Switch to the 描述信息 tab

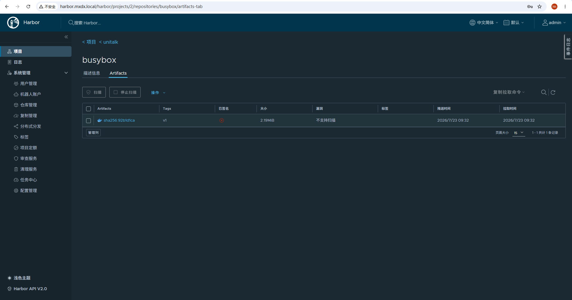click(92, 73)
